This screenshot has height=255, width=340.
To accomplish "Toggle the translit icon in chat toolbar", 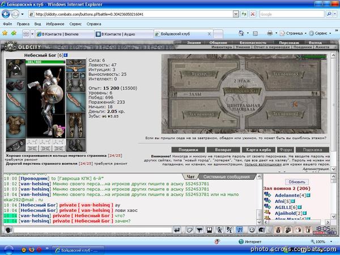I will 229,230.
